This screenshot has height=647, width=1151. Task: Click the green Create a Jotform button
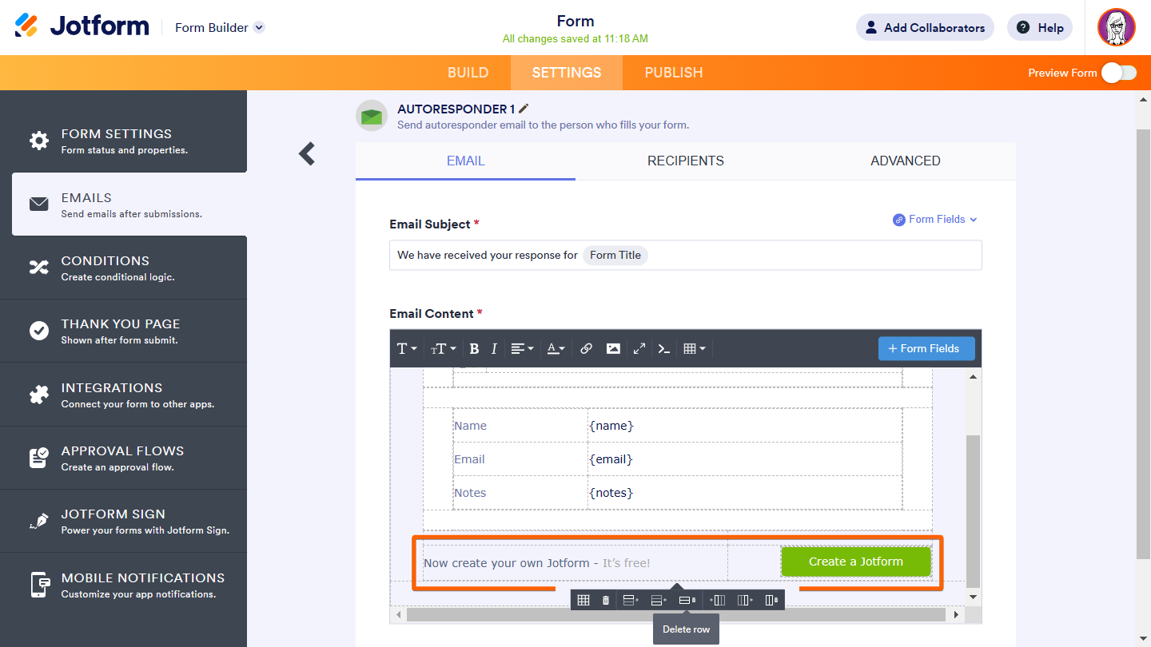pyautogui.click(x=856, y=562)
